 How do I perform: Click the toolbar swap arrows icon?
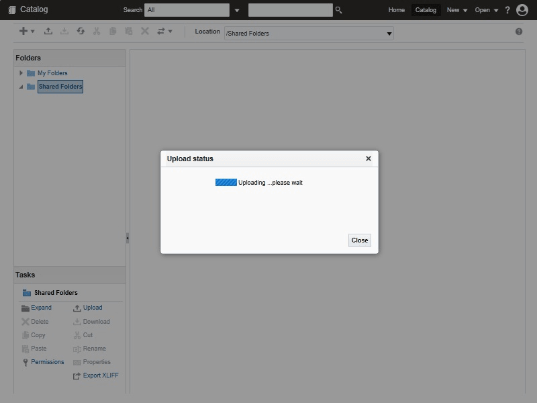[160, 31]
